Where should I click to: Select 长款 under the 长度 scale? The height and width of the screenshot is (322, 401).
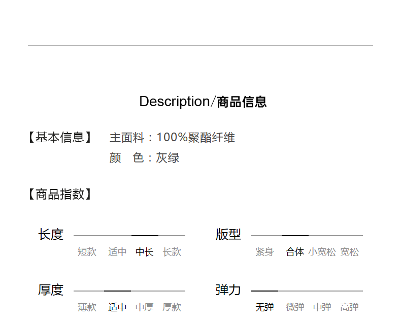pos(172,252)
